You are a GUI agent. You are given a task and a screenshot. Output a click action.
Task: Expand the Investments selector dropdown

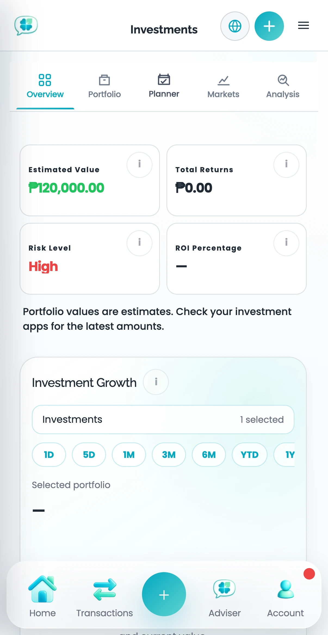(x=163, y=420)
